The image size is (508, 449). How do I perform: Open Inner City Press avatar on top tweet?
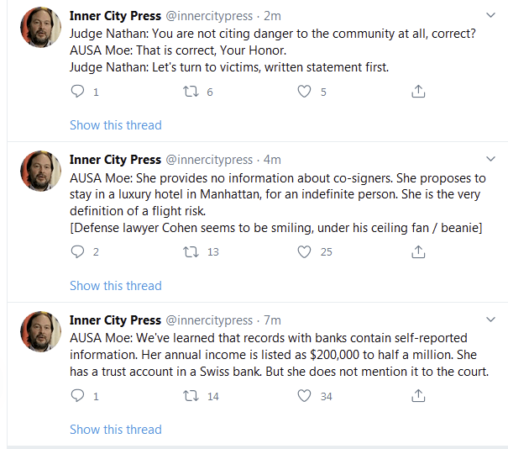pyautogui.click(x=39, y=28)
